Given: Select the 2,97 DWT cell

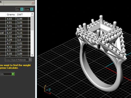Looking at the screenshot, I should 22,47.
